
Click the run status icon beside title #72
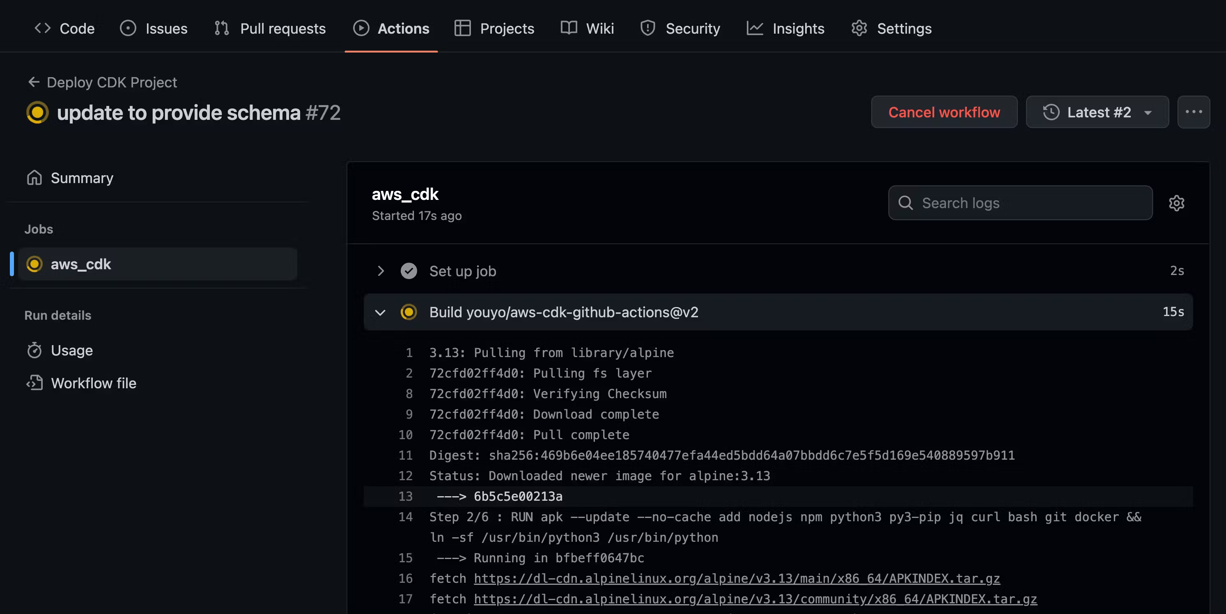pos(38,113)
